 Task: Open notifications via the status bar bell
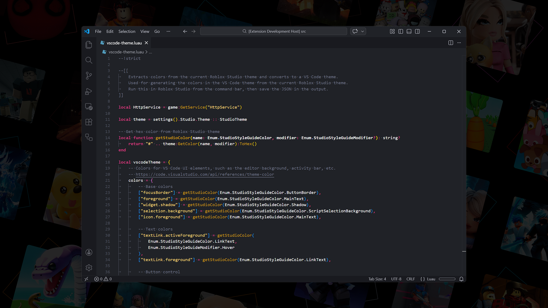(462, 279)
